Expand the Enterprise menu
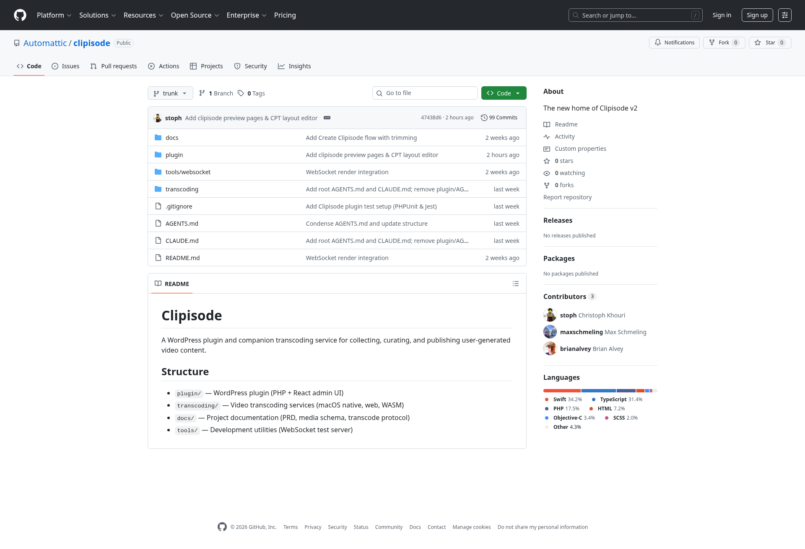The image size is (805, 549). pyautogui.click(x=247, y=15)
